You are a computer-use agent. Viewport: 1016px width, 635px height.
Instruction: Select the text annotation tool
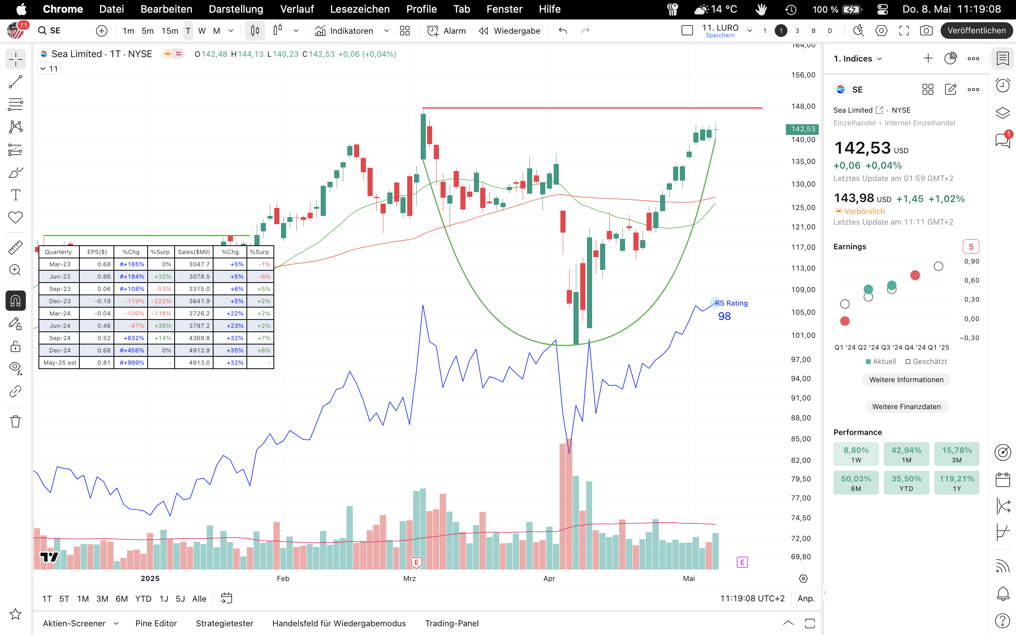coord(15,195)
